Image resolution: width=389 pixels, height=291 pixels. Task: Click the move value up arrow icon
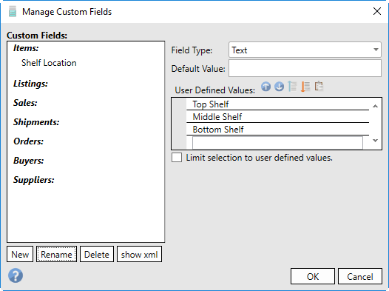coord(265,87)
